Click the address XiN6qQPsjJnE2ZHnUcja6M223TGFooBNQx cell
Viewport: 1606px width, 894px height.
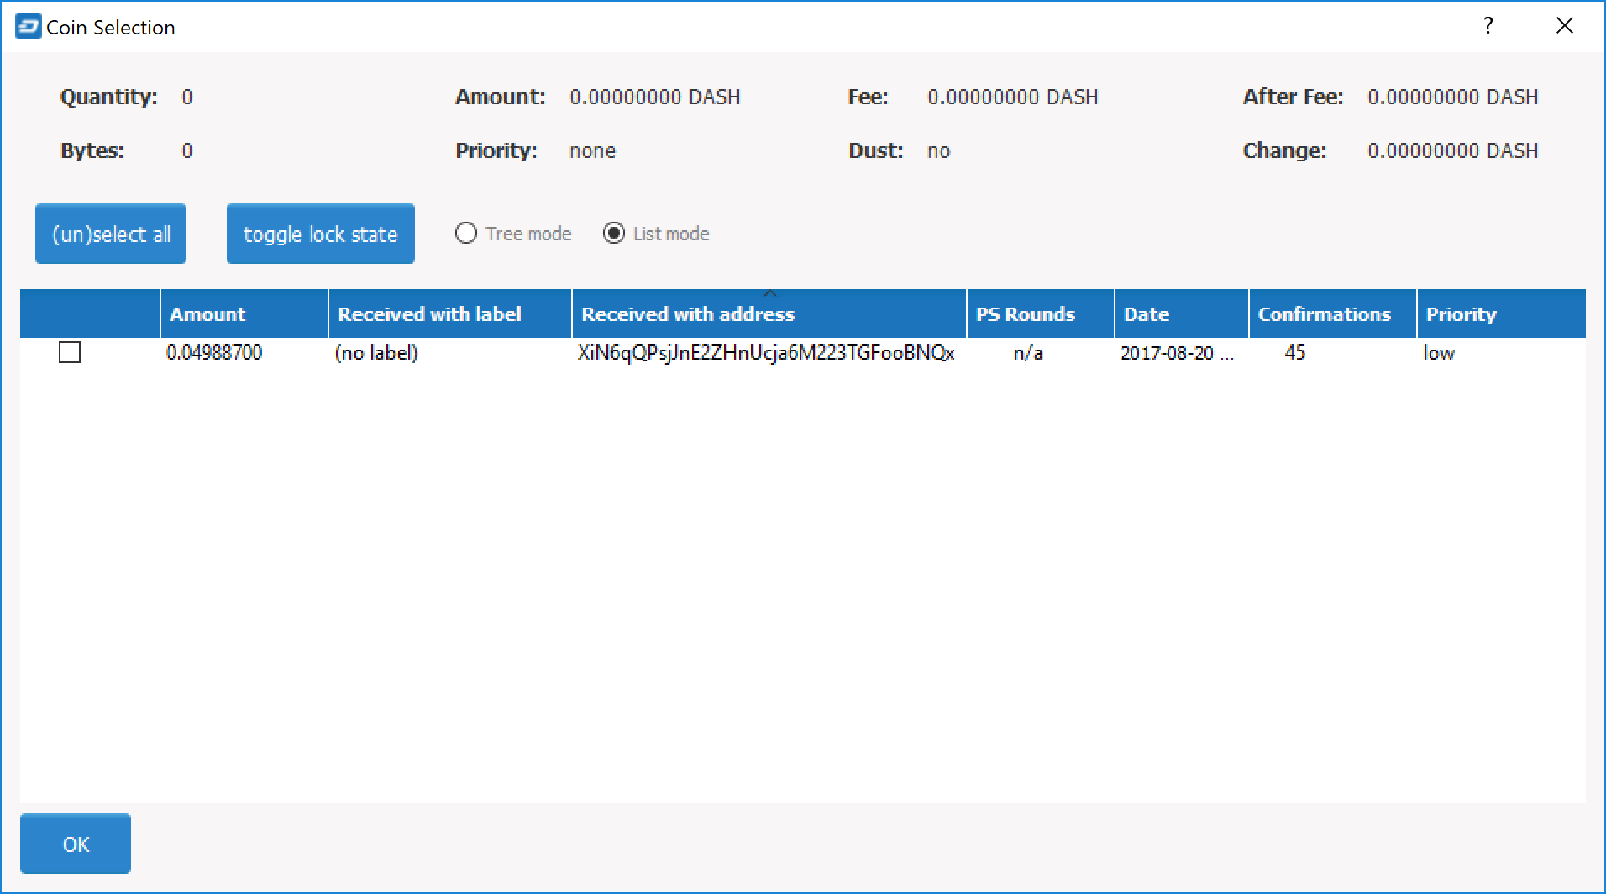pos(765,353)
